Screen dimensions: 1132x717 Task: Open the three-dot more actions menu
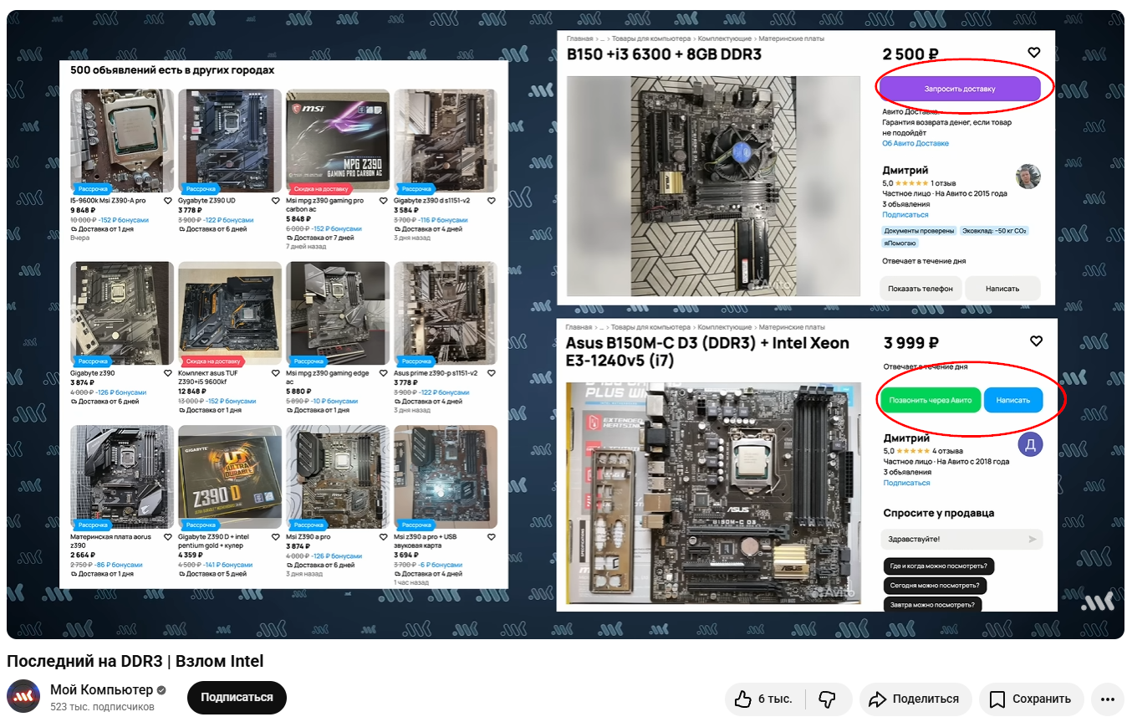click(1108, 699)
